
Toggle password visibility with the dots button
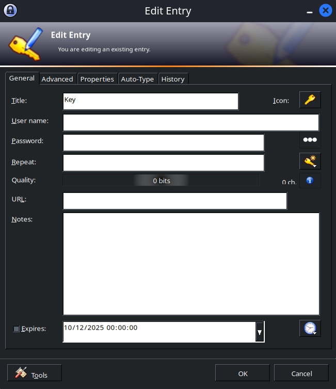[x=310, y=140]
